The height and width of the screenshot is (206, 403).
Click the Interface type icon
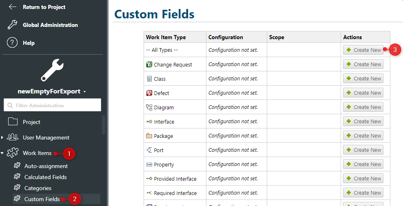pos(149,122)
